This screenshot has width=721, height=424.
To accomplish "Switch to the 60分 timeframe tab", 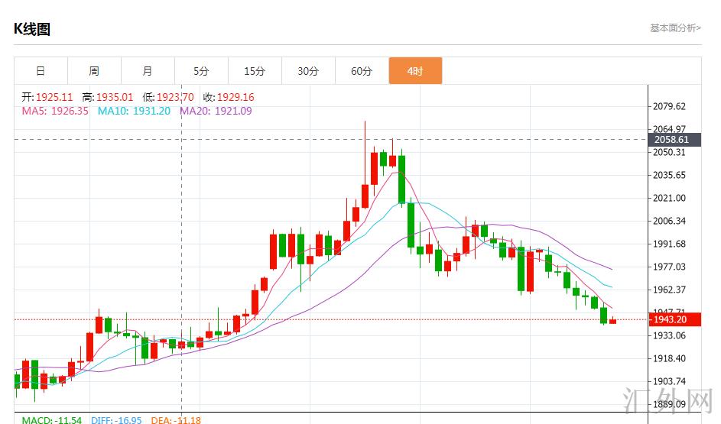I will (x=362, y=71).
